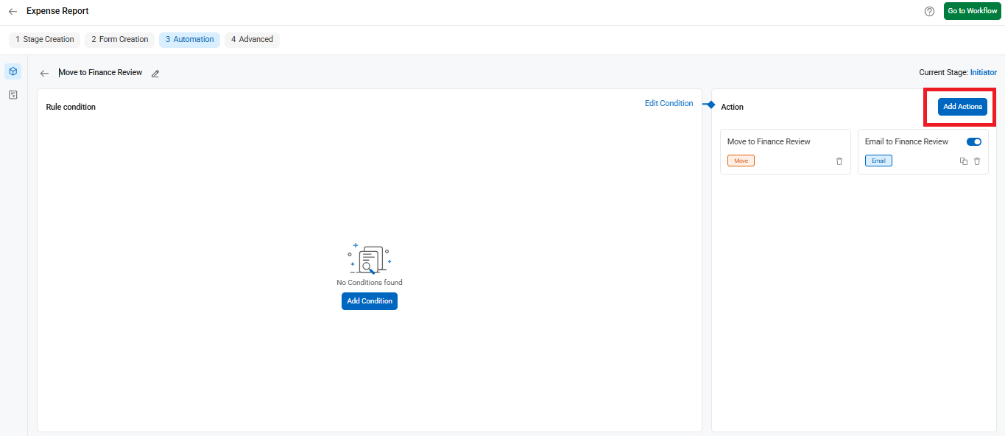Go to the Form Creation tab

[120, 40]
